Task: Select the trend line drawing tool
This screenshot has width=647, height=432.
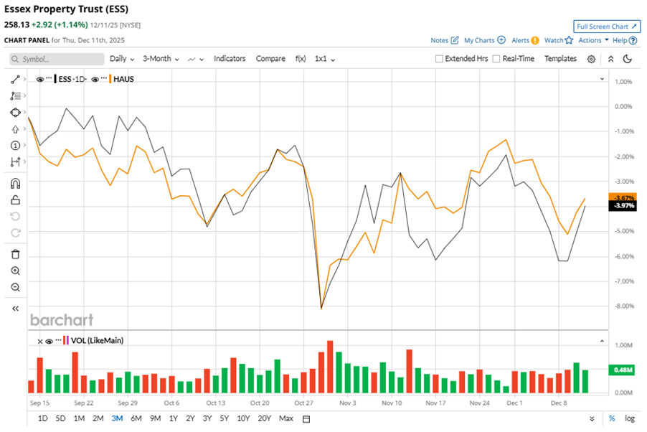Action: (15, 80)
